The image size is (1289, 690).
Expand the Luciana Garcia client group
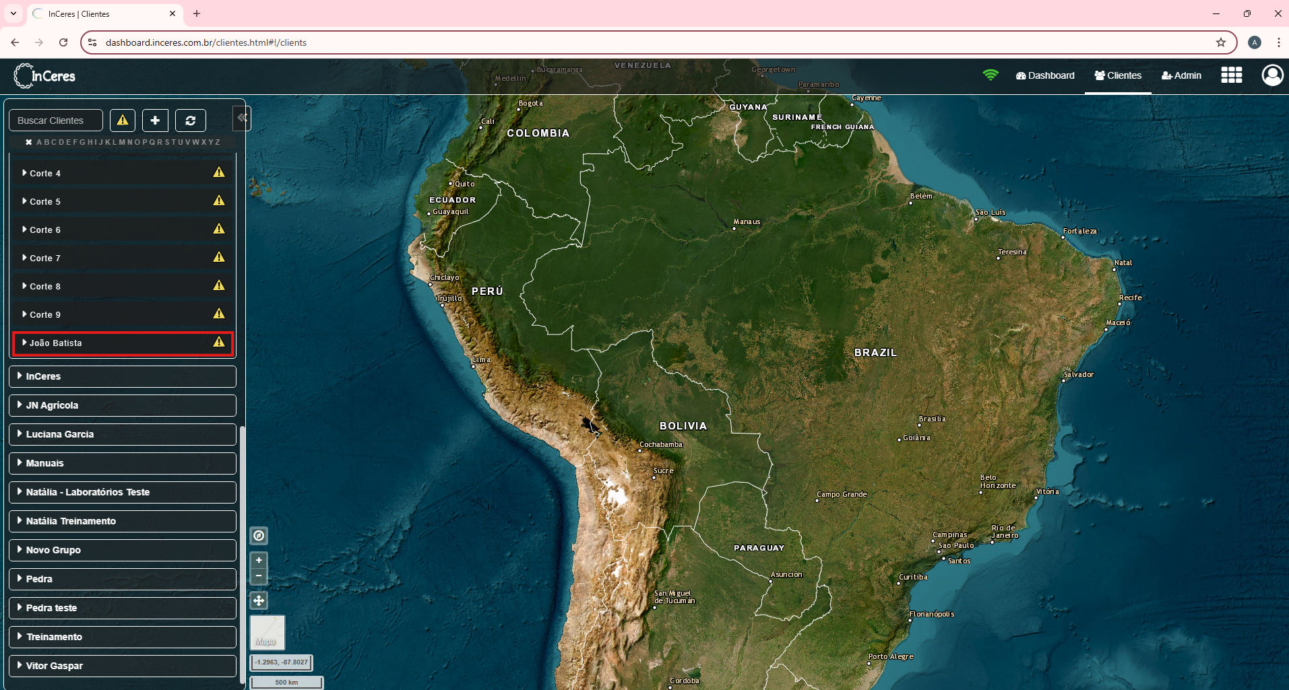123,434
